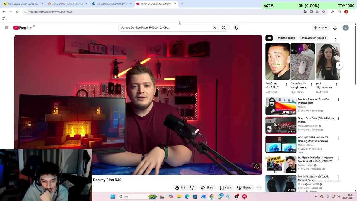The height and width of the screenshot is (201, 357).
Task: Click the main video player
Action: pyautogui.click(x=138, y=105)
